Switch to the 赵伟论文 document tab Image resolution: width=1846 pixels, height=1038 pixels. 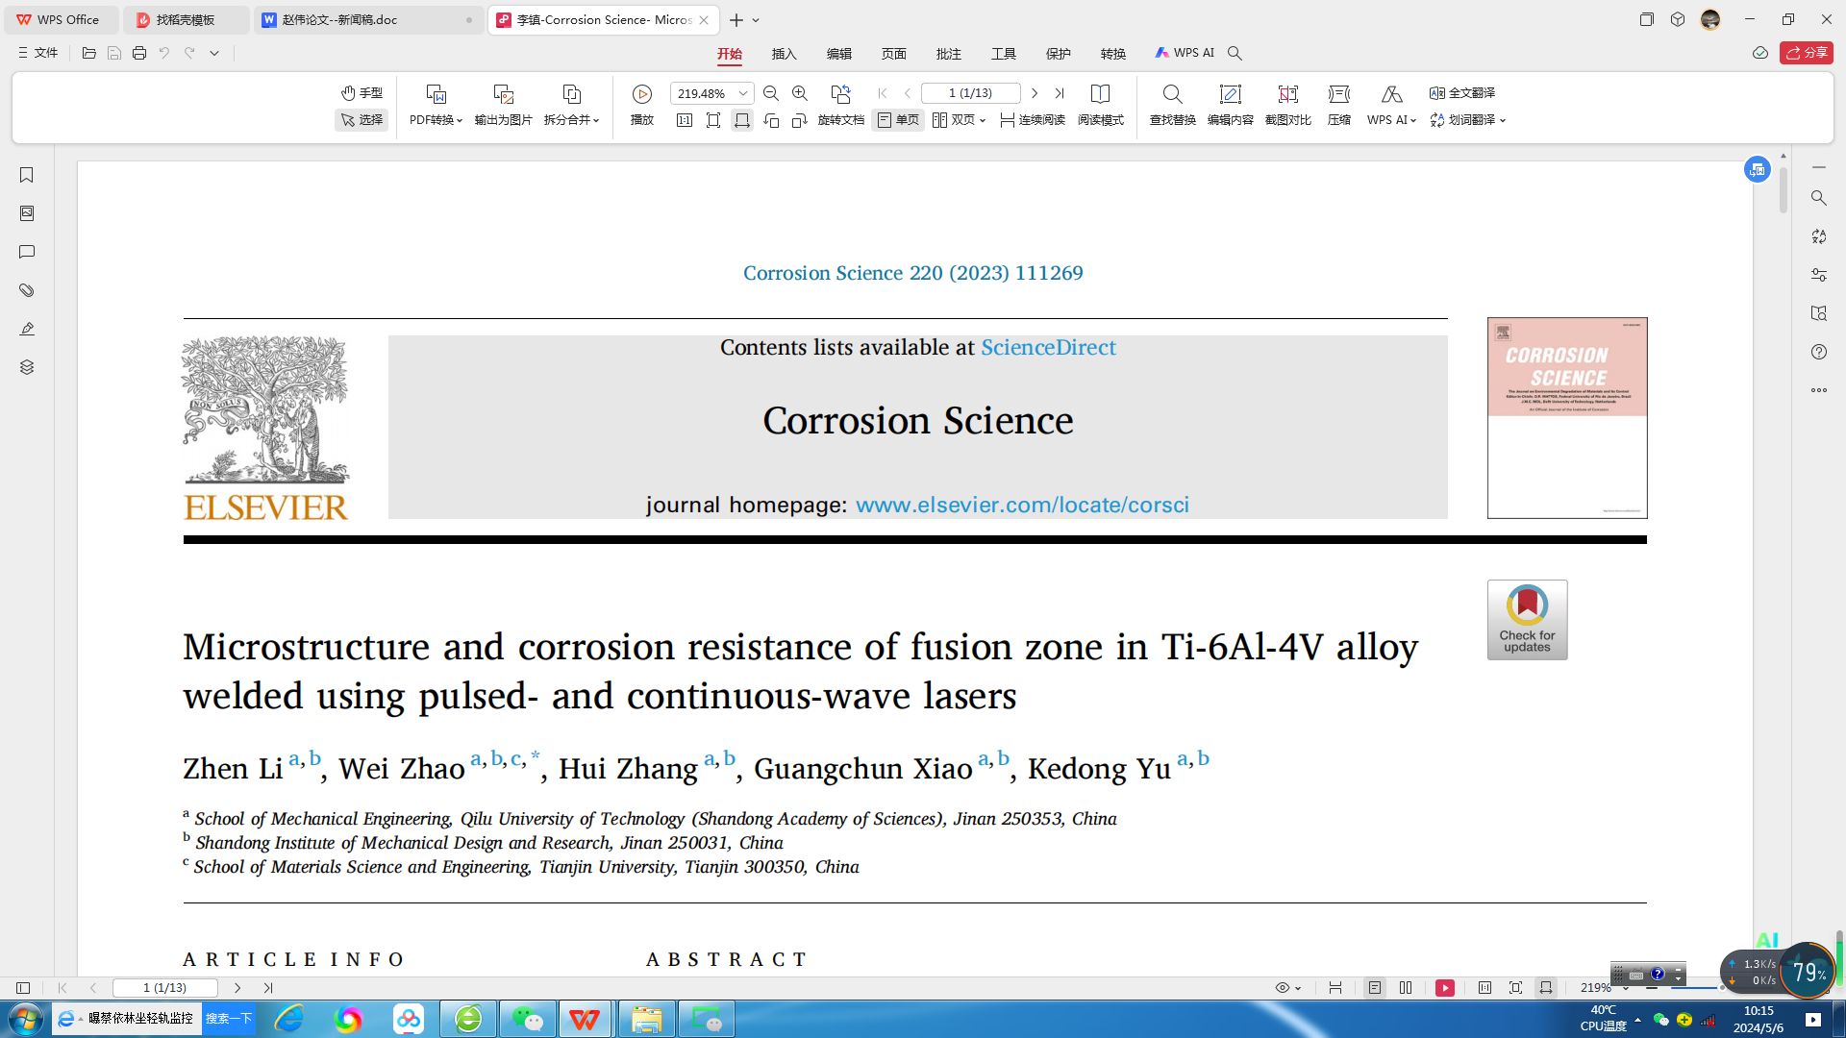click(x=339, y=19)
